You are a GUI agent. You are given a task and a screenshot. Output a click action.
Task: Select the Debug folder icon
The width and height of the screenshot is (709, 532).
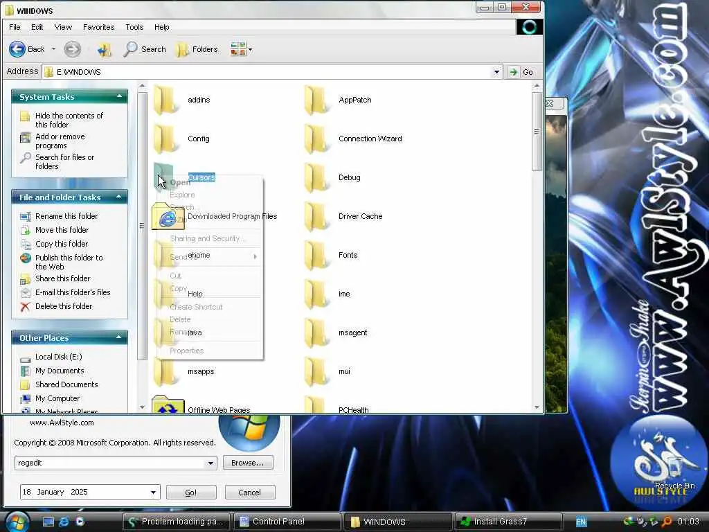point(316,178)
